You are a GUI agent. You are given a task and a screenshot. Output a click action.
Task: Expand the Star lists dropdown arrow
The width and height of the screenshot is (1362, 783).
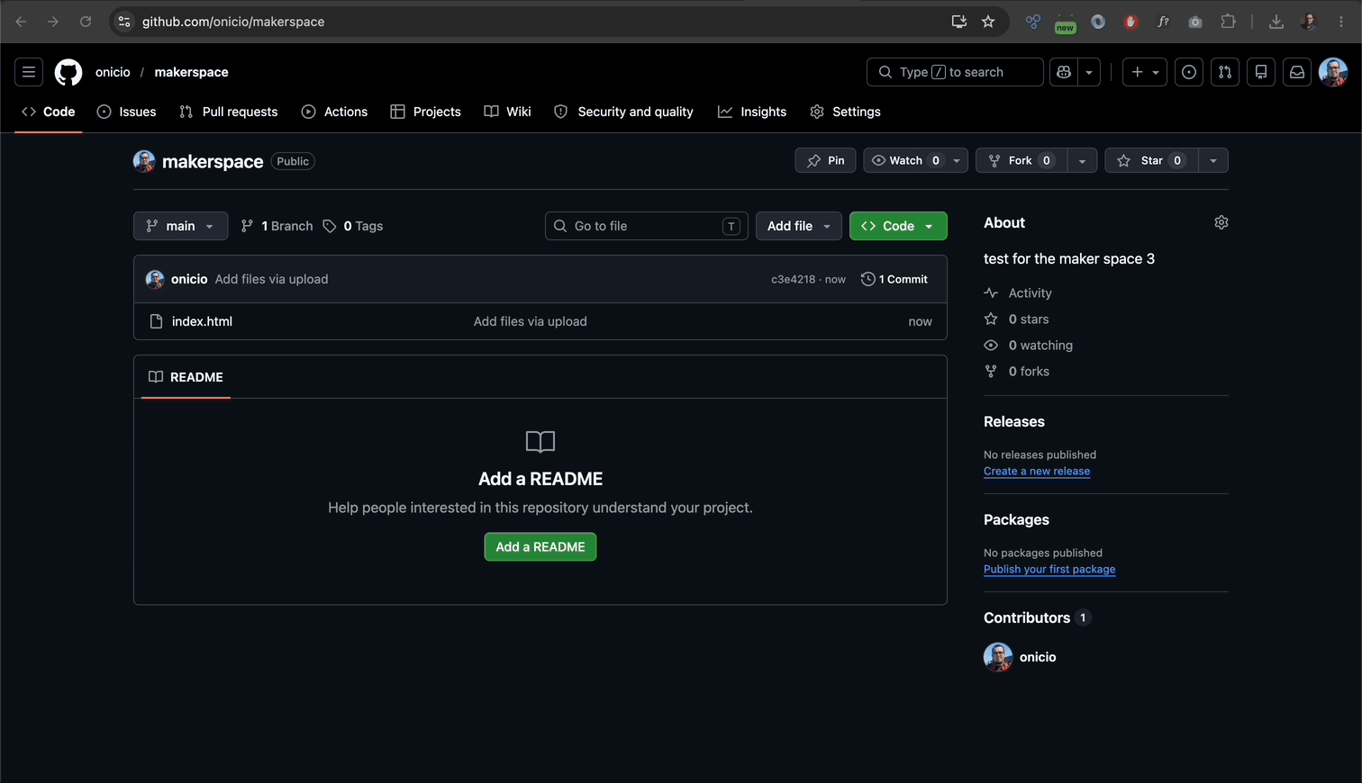1213,160
